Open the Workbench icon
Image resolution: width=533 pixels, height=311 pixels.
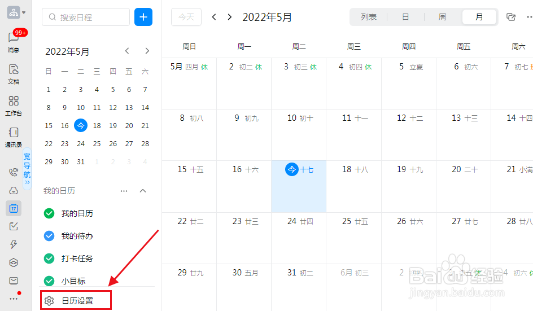tap(14, 105)
